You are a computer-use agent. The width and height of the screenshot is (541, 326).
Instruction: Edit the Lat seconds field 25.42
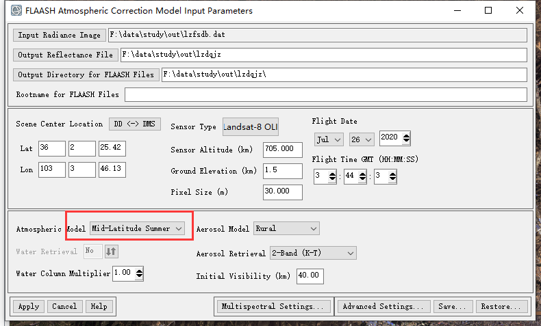[x=112, y=148]
